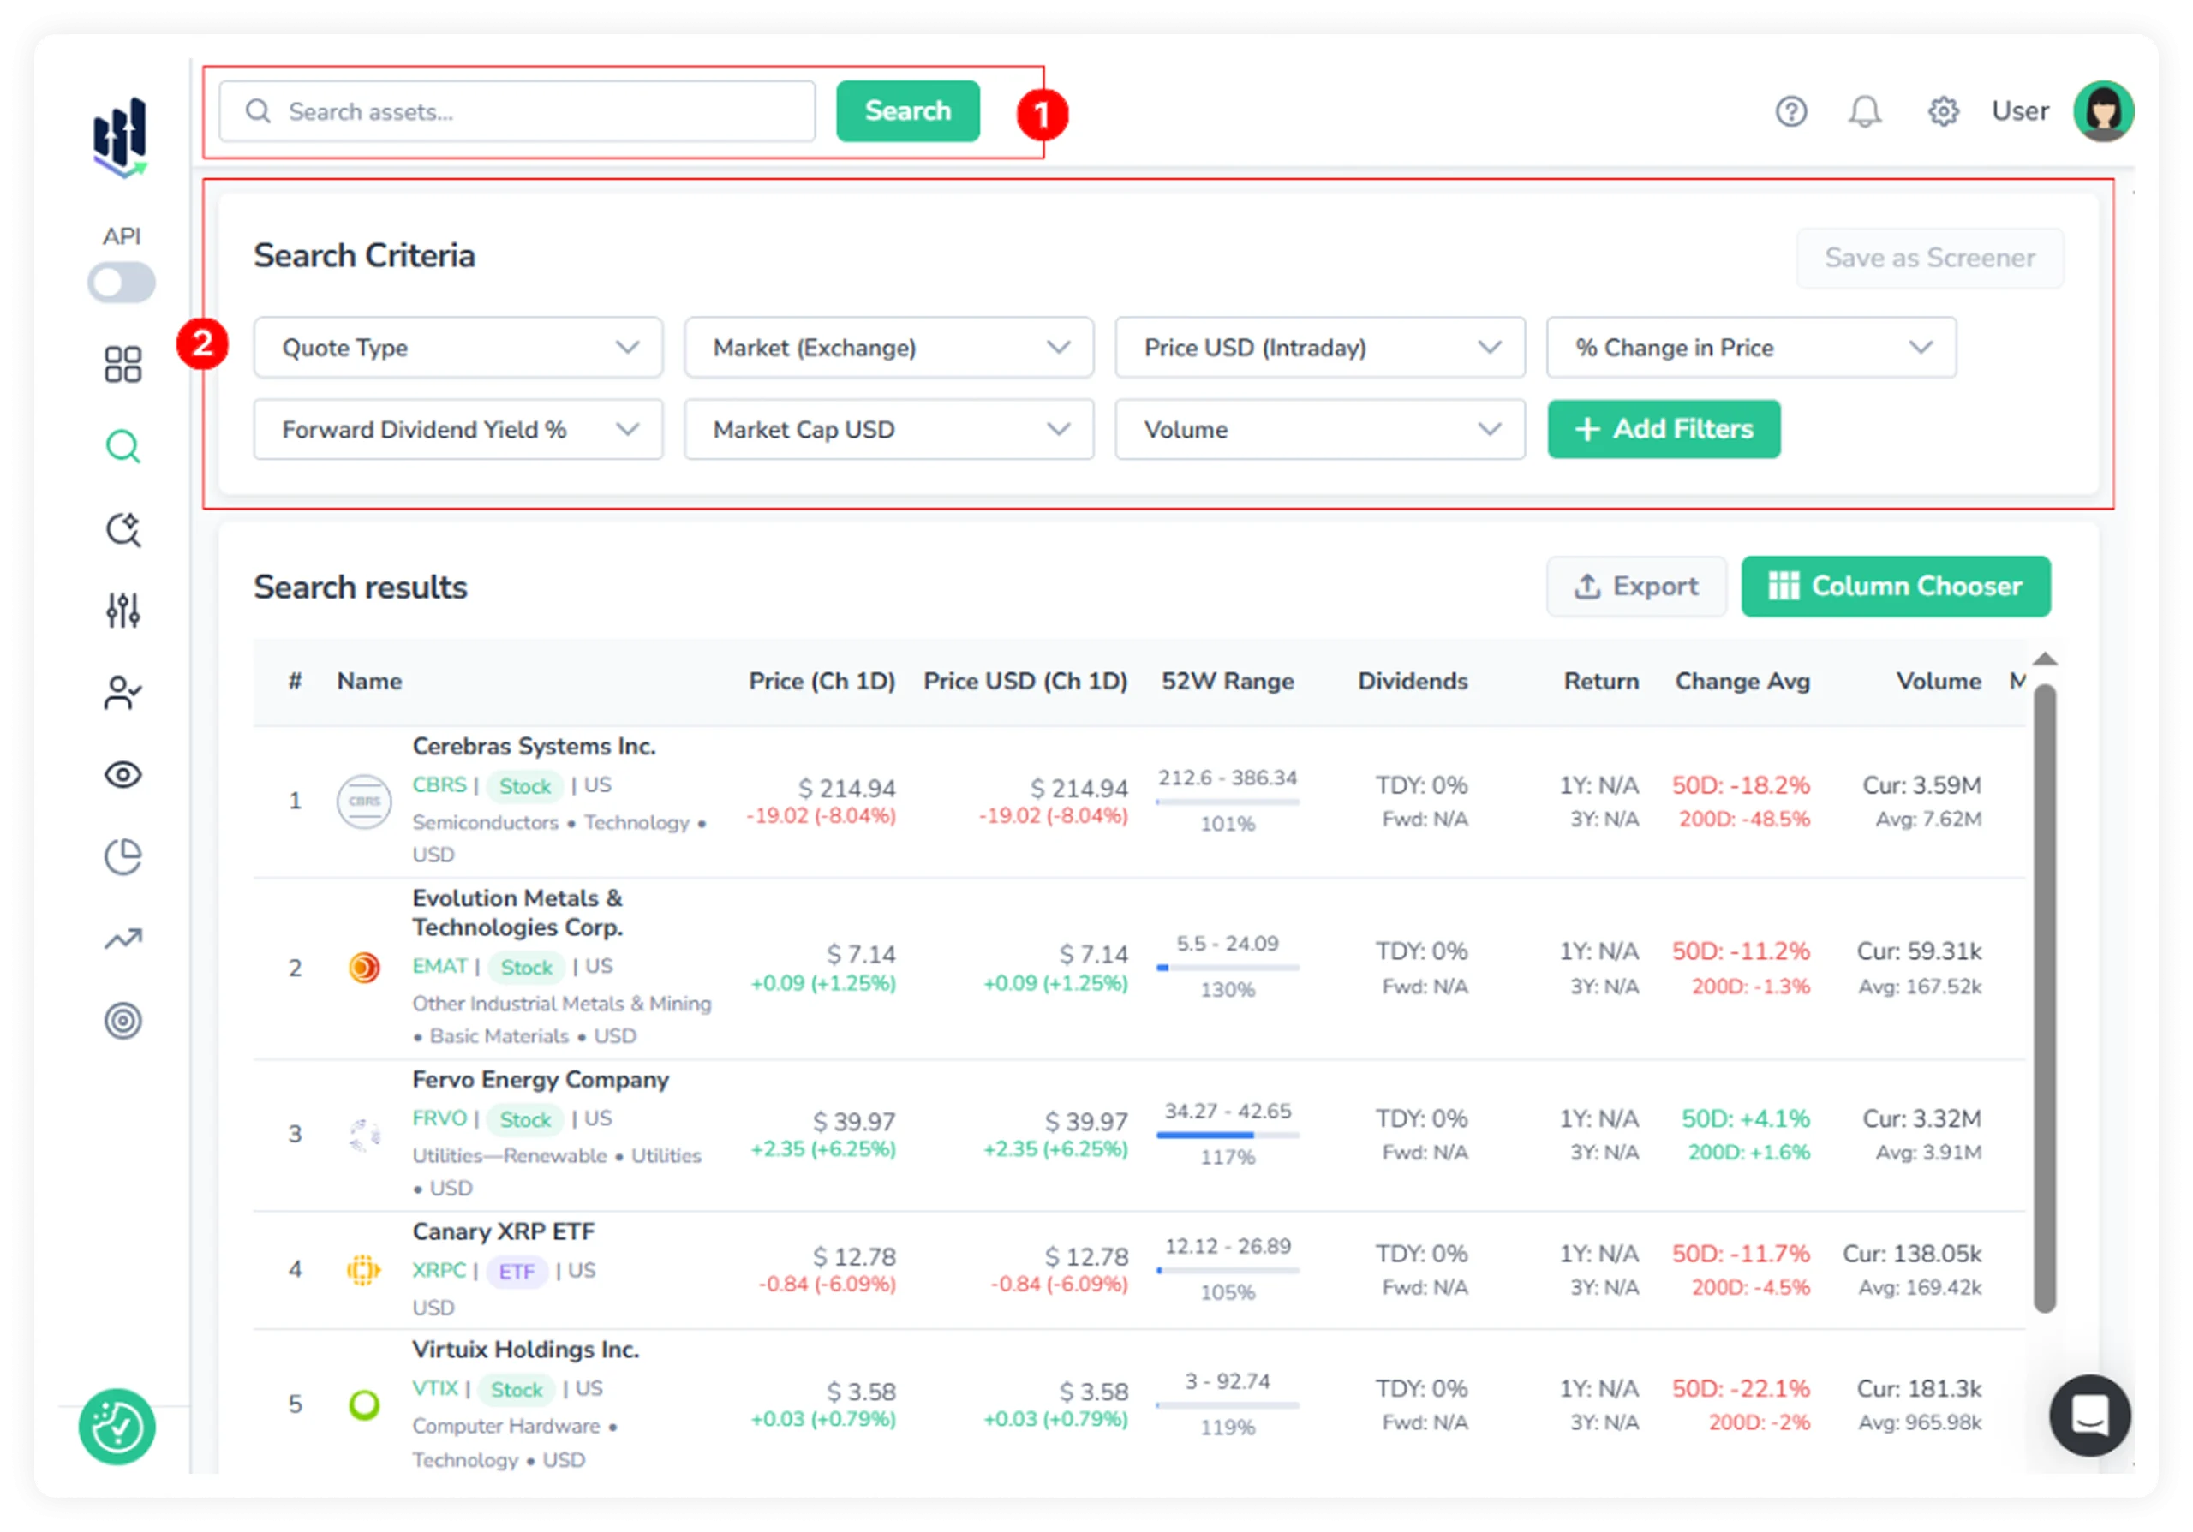
Task: Expand the Market (Exchange) dropdown
Action: (888, 348)
